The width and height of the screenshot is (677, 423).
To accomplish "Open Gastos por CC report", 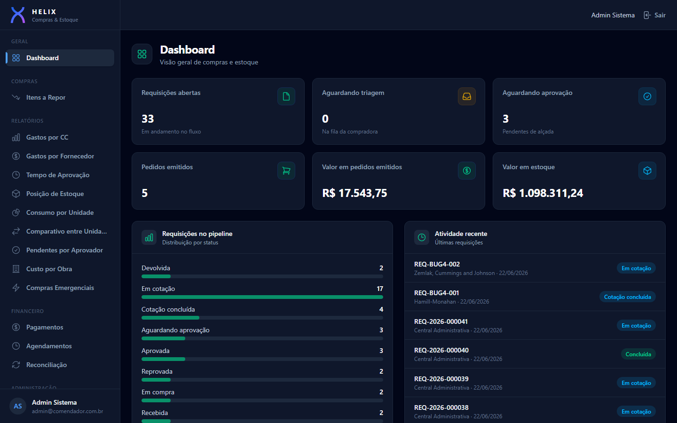I will pyautogui.click(x=60, y=137).
